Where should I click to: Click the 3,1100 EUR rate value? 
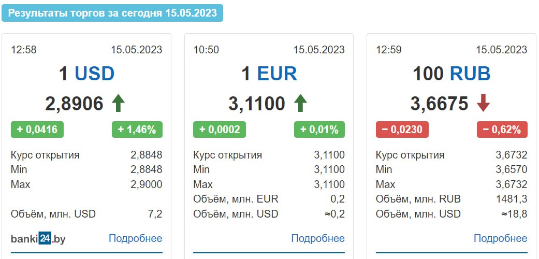click(257, 104)
